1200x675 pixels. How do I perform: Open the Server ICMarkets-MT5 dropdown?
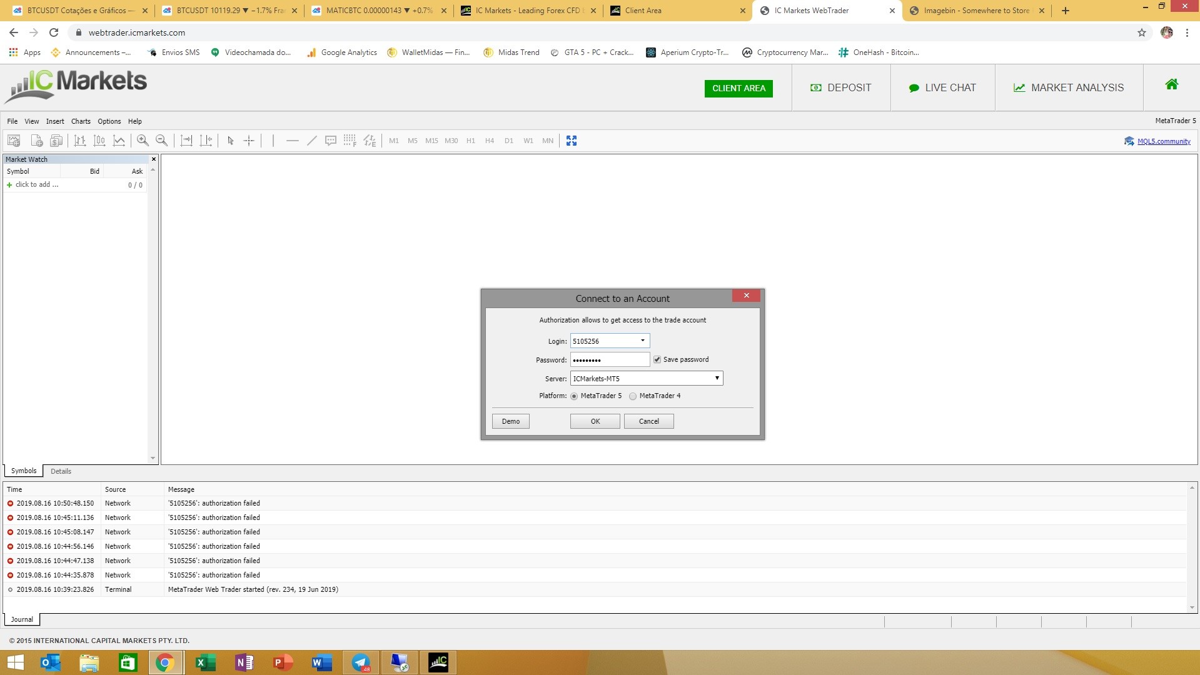647,378
